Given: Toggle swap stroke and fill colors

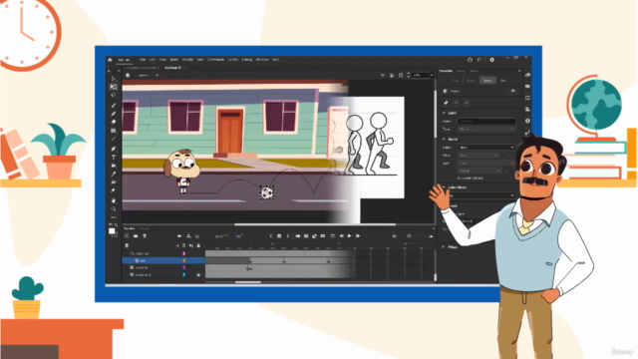Looking at the screenshot, I should pos(116,224).
